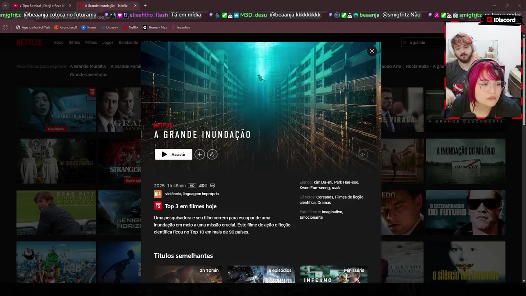Viewport: 526px width, 296px height.
Task: Open the Agendinha YuhYuh bookmark
Action: click(x=33, y=28)
